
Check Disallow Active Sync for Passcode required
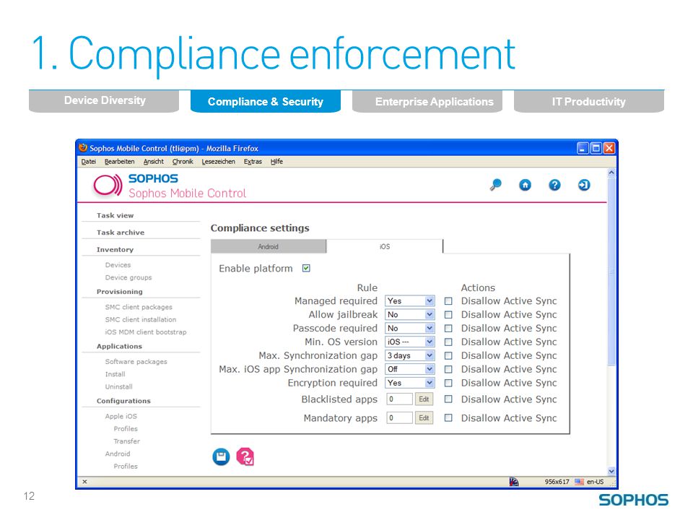click(448, 329)
